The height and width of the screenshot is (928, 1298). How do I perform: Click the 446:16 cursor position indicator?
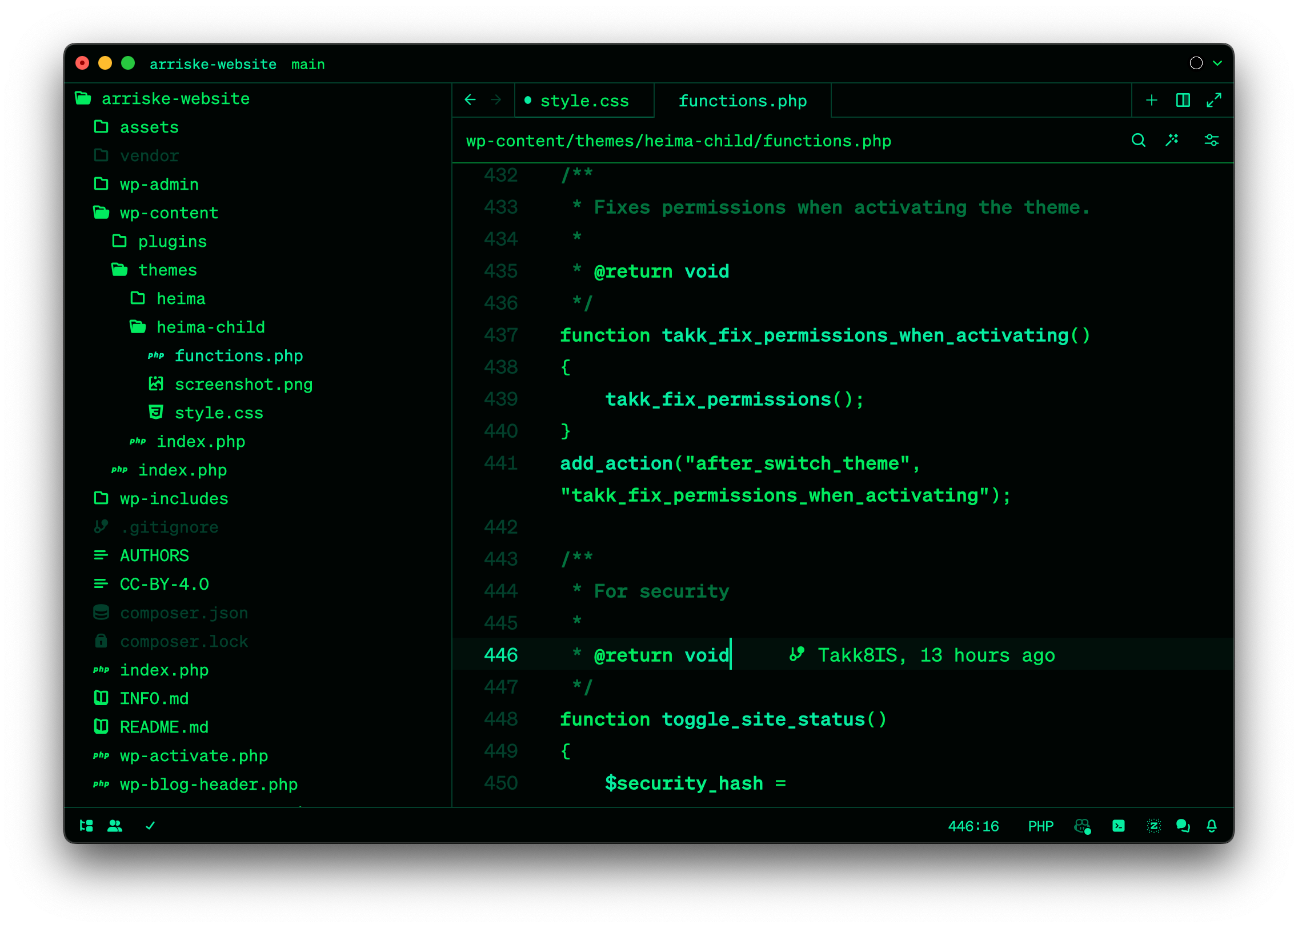(x=973, y=826)
